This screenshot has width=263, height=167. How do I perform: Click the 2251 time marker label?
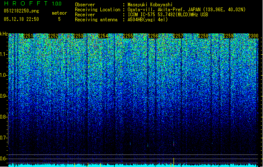click(x=28, y=36)
